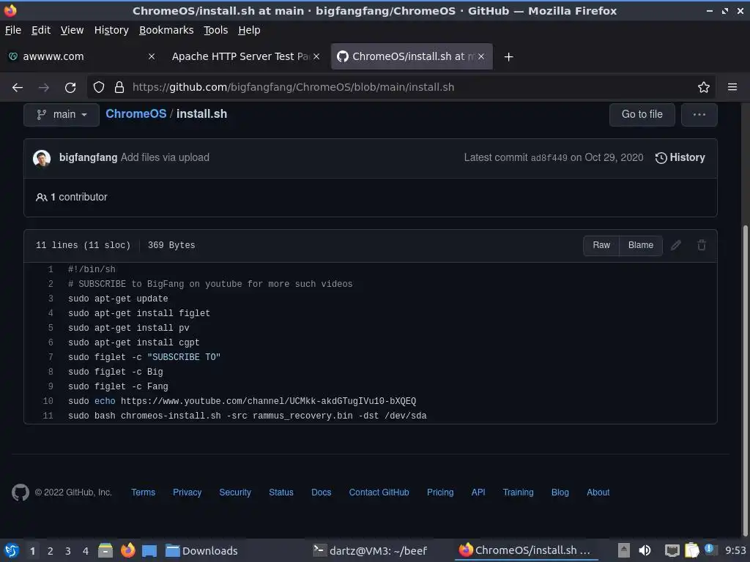This screenshot has height=562, width=750.
Task: Switch to workspace 4 in taskbar
Action: click(86, 550)
